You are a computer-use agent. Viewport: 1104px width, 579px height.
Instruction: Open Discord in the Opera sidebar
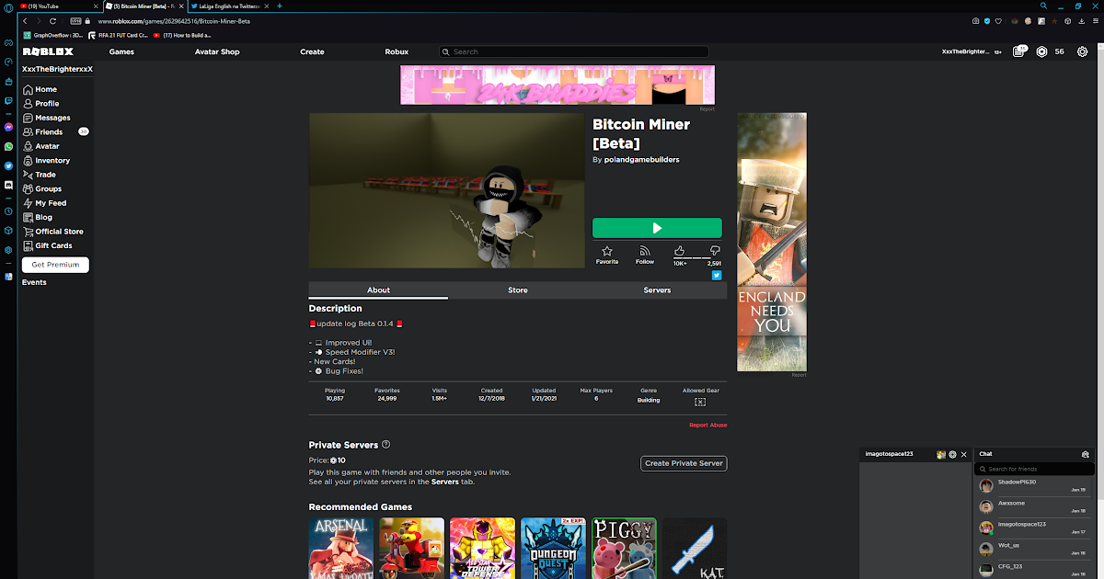click(x=8, y=185)
